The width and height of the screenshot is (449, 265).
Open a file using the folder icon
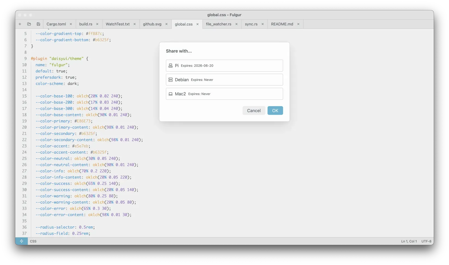(x=29, y=24)
